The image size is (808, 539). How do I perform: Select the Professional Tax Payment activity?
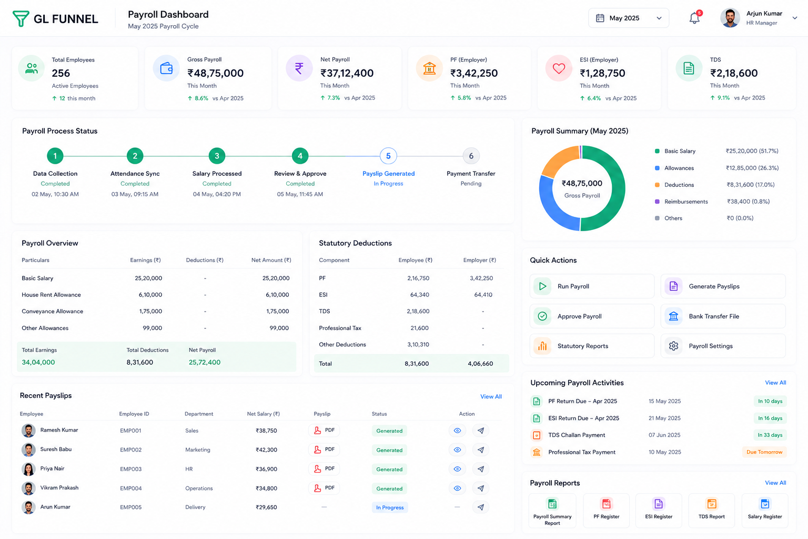pos(659,452)
